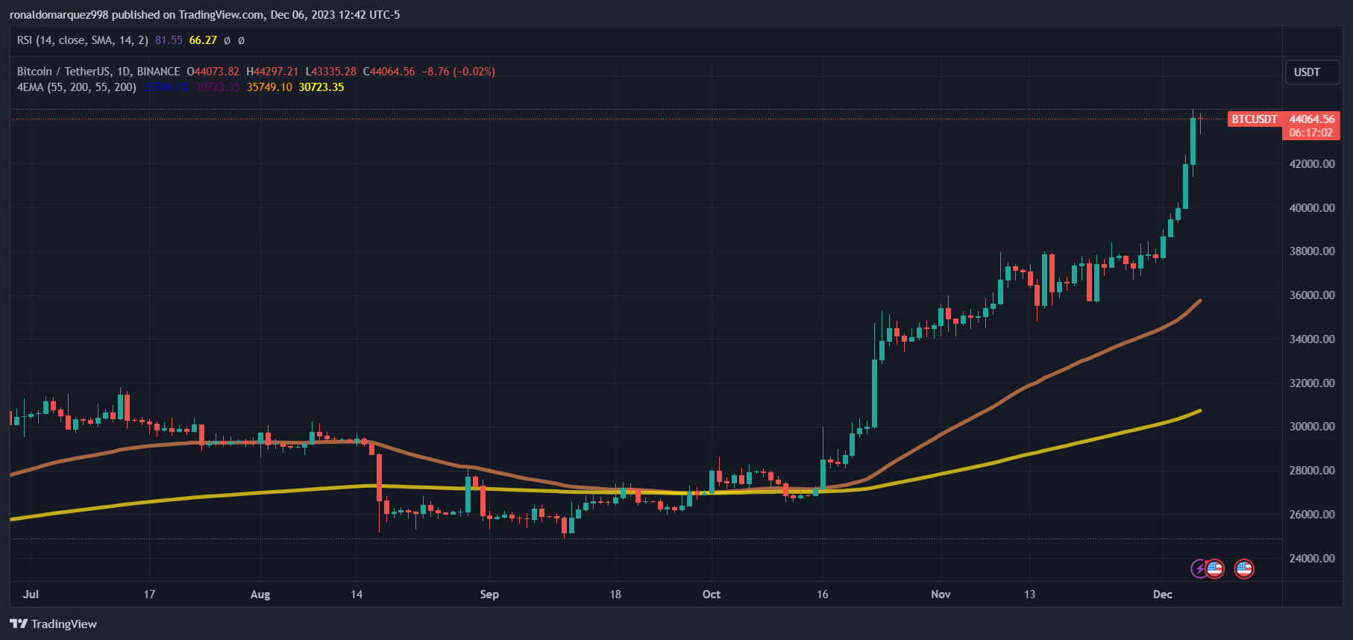Click the 32000.00 price axis label
The width and height of the screenshot is (1353, 640).
click(1312, 383)
